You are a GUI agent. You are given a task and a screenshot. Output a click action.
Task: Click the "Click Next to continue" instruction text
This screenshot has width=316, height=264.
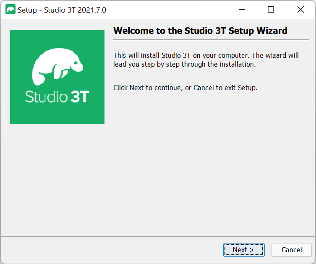pos(185,88)
